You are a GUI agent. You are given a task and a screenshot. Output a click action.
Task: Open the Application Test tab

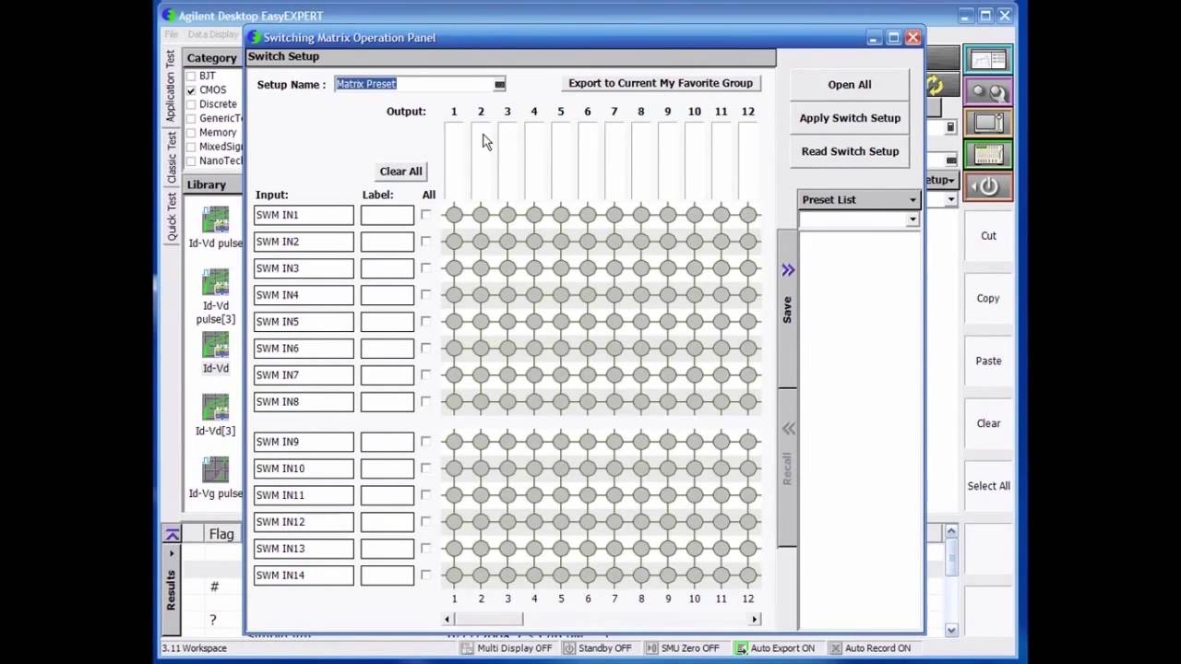pyautogui.click(x=171, y=86)
